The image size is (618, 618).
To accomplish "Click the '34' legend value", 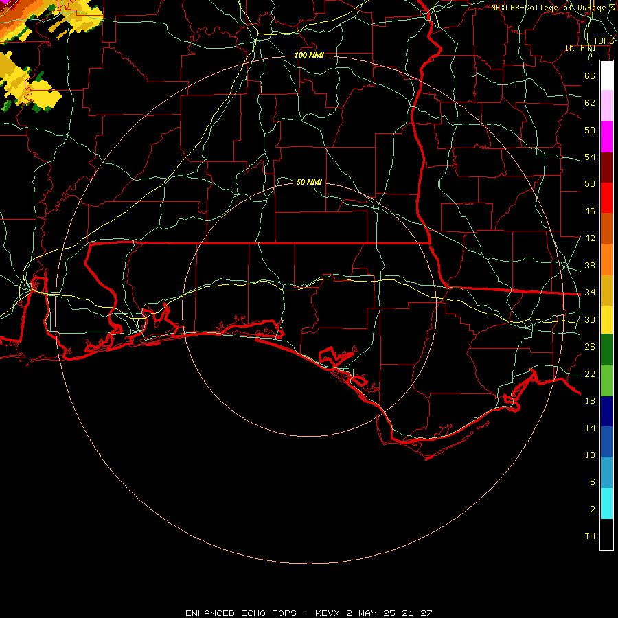I will pyautogui.click(x=590, y=293).
